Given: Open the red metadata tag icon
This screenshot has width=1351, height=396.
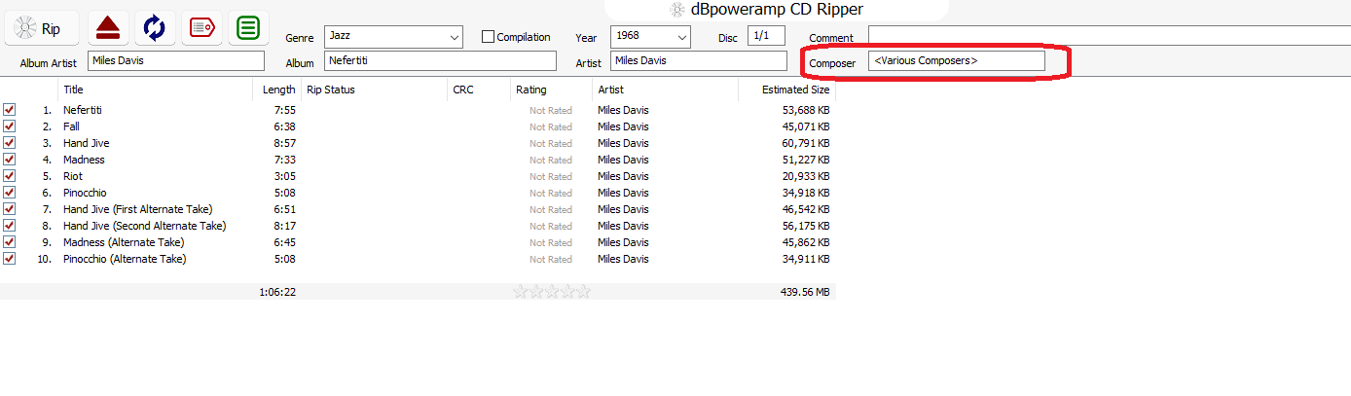Looking at the screenshot, I should pyautogui.click(x=201, y=29).
